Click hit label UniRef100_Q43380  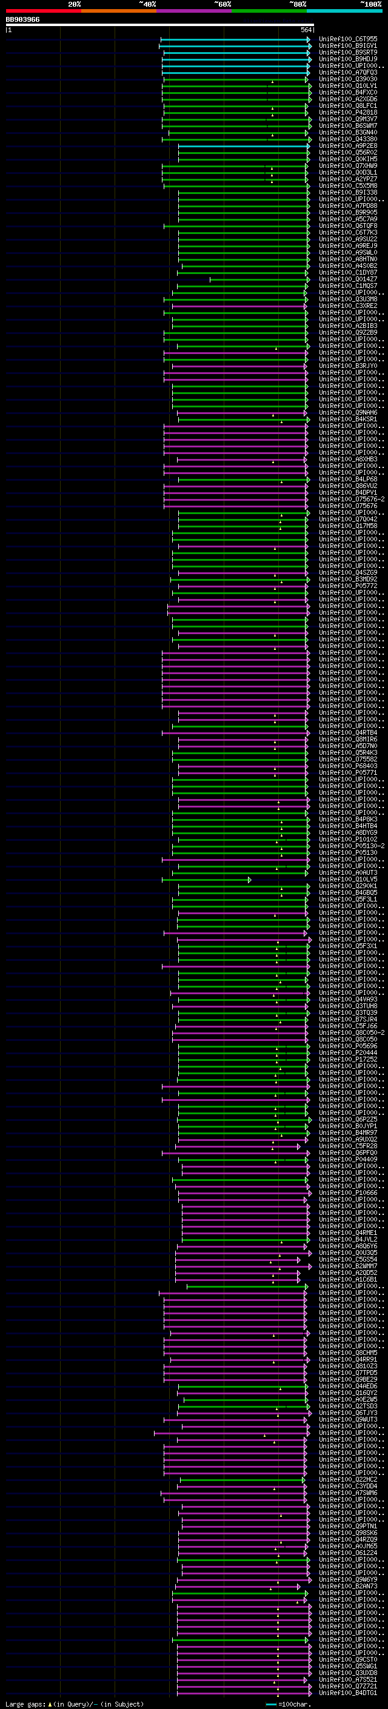(348, 139)
